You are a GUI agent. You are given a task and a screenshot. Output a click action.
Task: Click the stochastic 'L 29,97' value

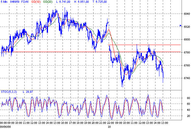click(28, 92)
